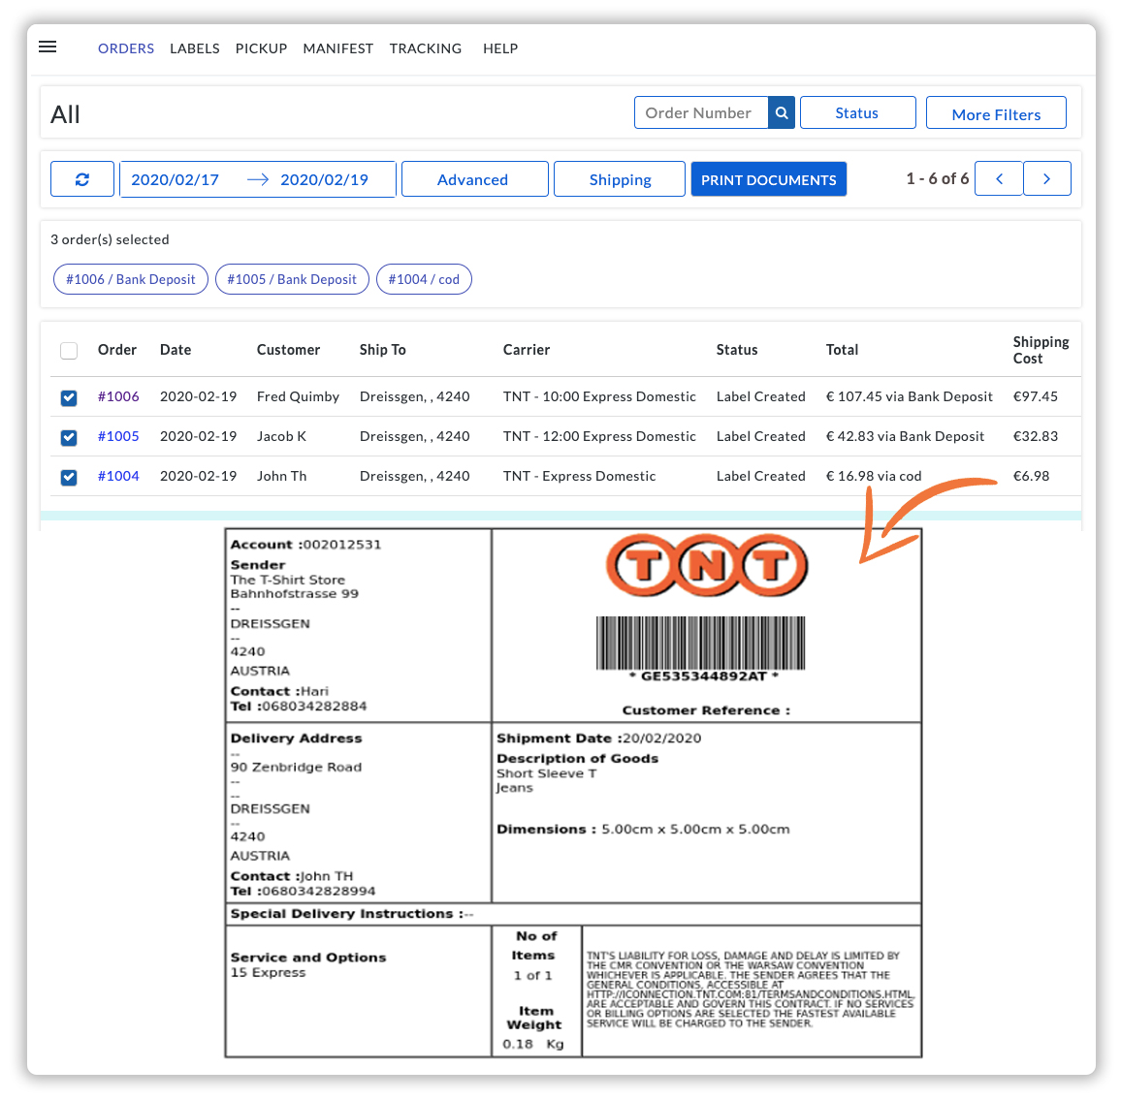Open the Shipping options dropdown
The height and width of the screenshot is (1100, 1121).
click(x=619, y=178)
